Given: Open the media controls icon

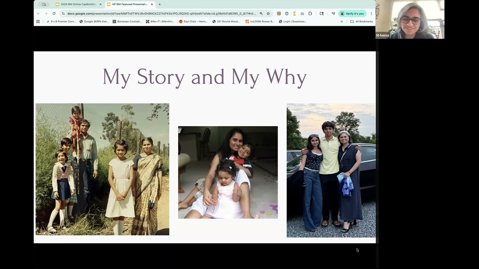Looking at the screenshot, I should click(333, 13).
